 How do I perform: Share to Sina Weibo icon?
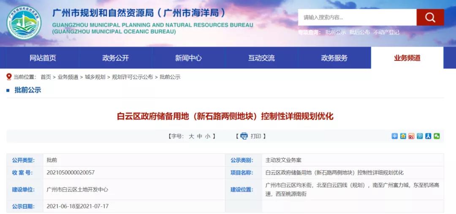[x=411, y=136]
